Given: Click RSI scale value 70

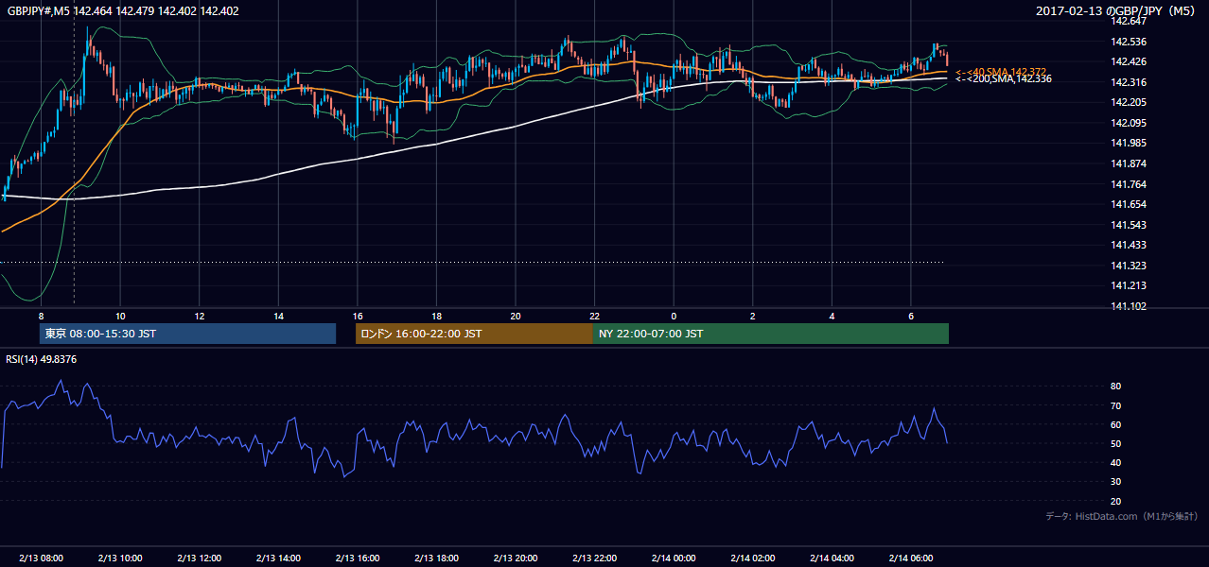Looking at the screenshot, I should click(x=1115, y=405).
